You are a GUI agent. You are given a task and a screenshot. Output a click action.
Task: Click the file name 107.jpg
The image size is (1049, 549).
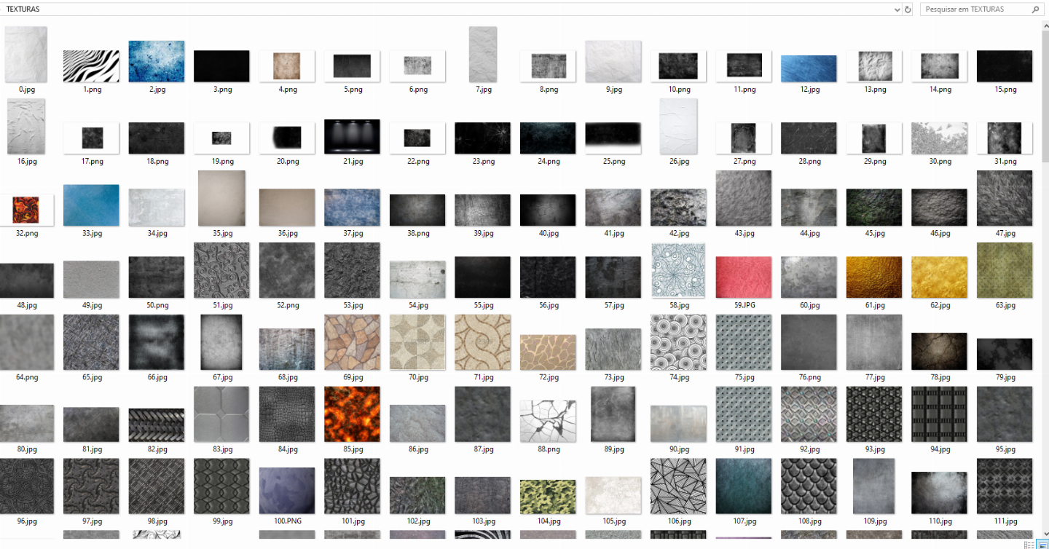point(744,522)
